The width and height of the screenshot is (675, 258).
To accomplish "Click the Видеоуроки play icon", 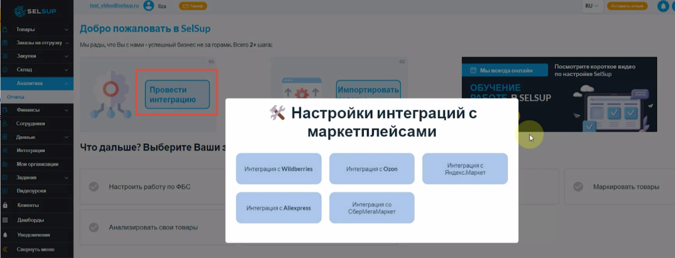I will click(5, 191).
